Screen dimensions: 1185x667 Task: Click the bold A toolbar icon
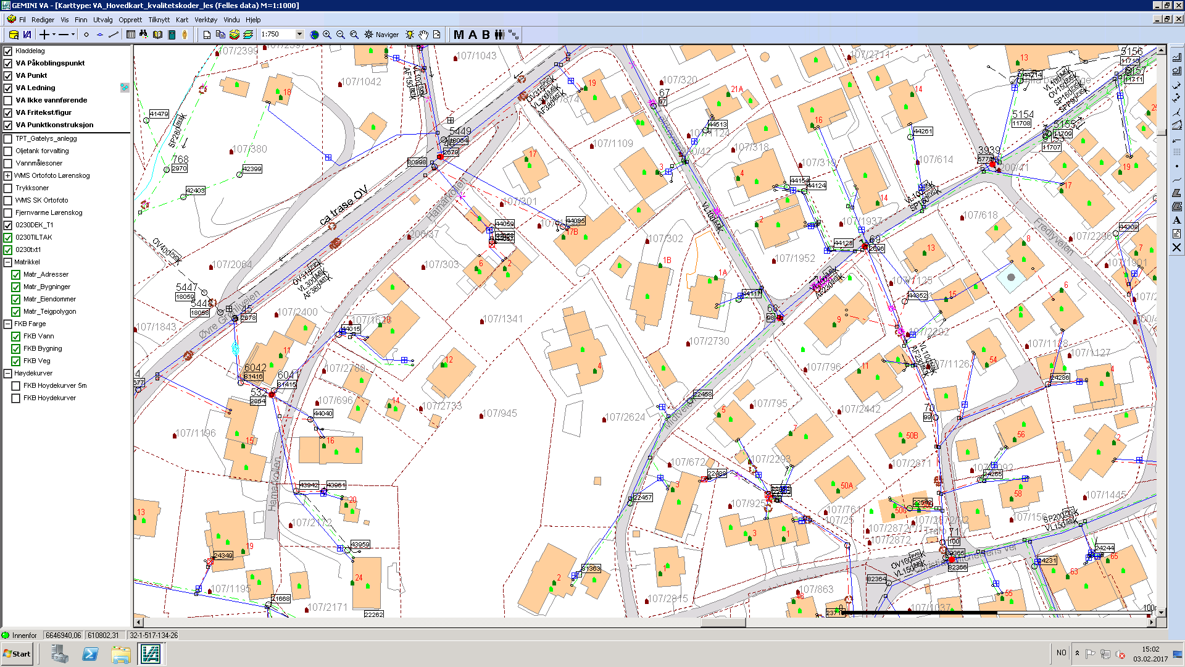point(473,35)
